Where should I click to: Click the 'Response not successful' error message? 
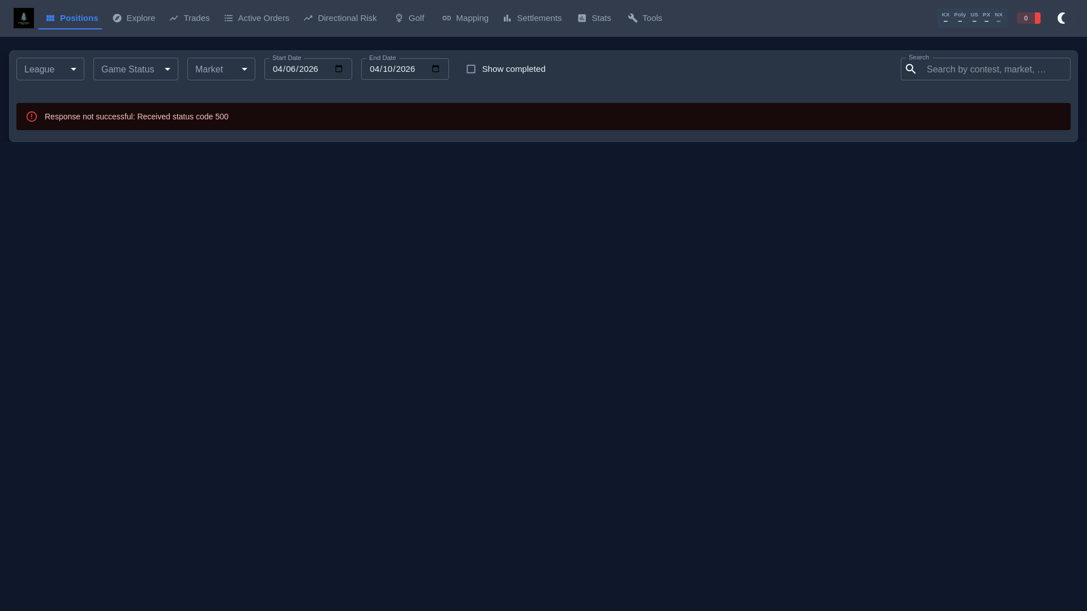pos(136,117)
